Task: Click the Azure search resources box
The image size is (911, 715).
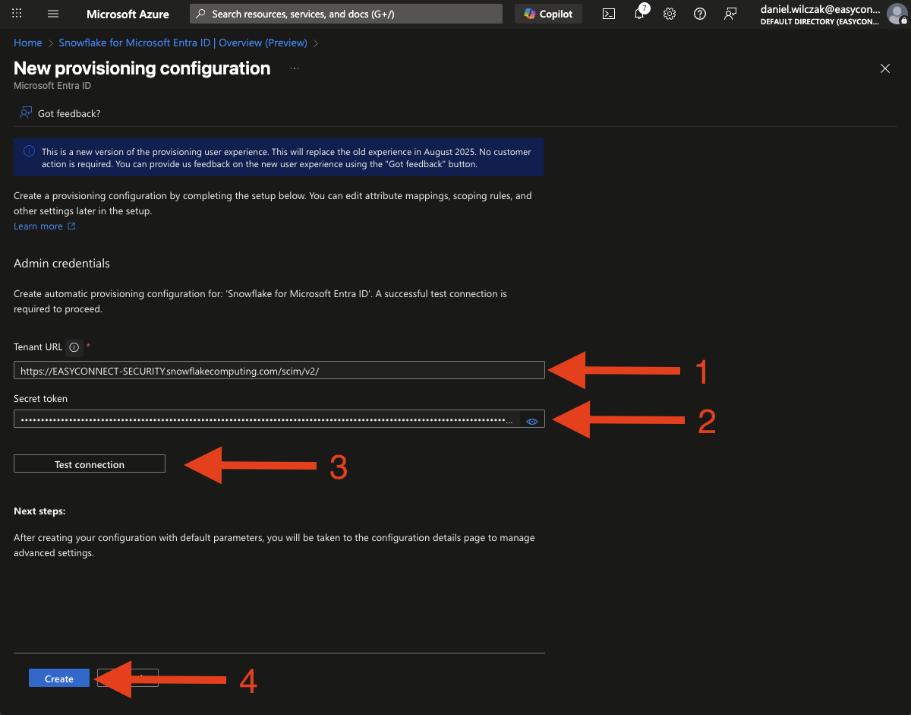Action: tap(346, 14)
